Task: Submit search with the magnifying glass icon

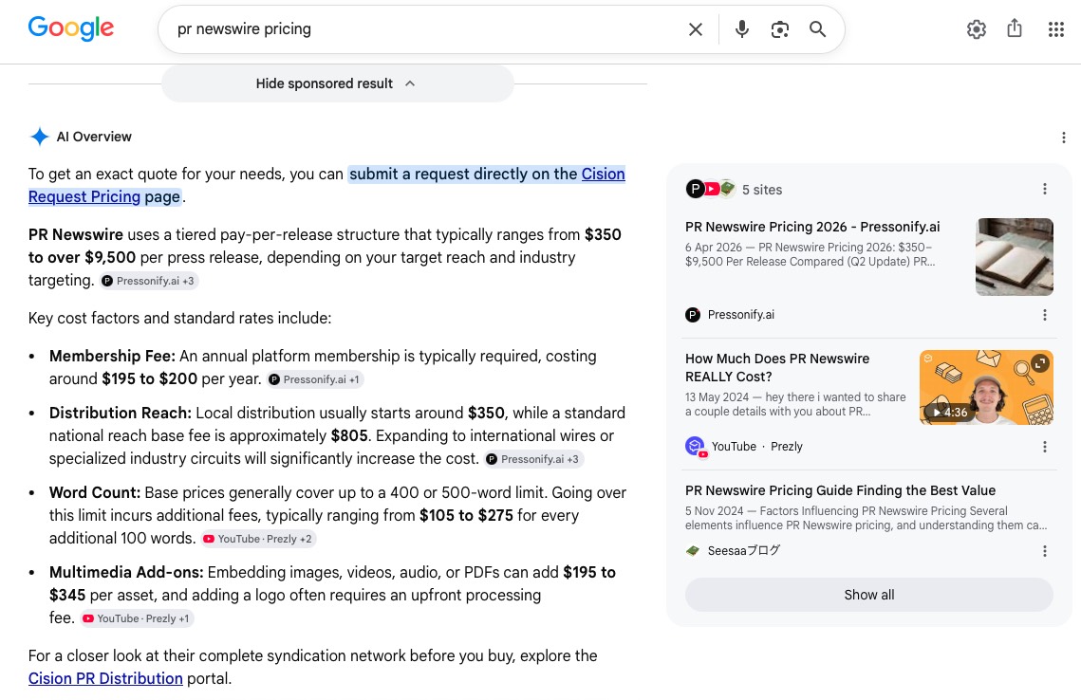Action: 818,29
